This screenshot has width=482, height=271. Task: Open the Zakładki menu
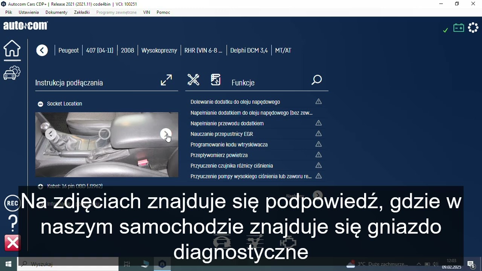point(82,12)
